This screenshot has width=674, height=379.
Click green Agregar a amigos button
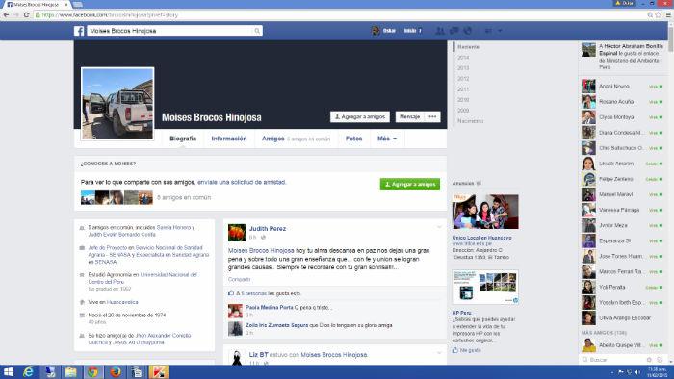409,184
